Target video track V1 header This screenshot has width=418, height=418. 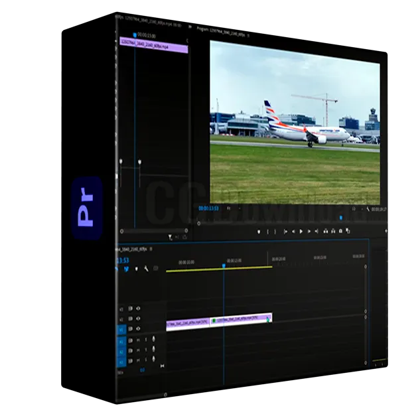click(x=121, y=330)
